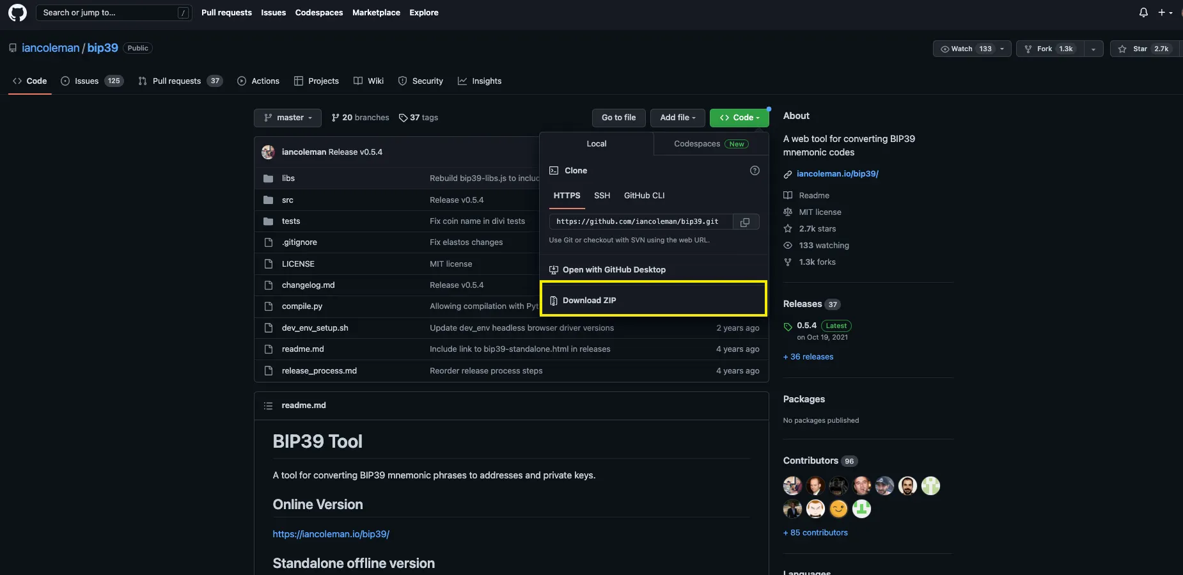Open Explore in the top navigation

[424, 13]
